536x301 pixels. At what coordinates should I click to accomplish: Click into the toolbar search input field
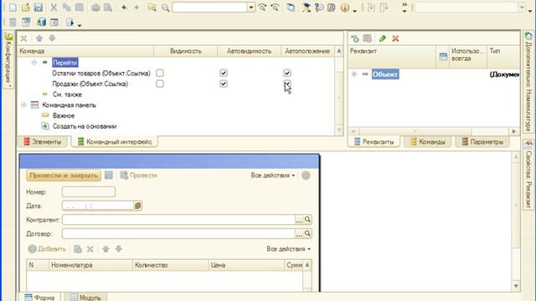(210, 8)
